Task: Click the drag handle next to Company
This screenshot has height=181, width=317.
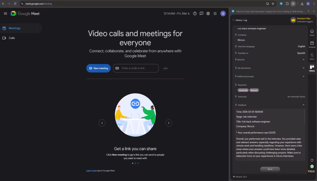Action: 236,35
